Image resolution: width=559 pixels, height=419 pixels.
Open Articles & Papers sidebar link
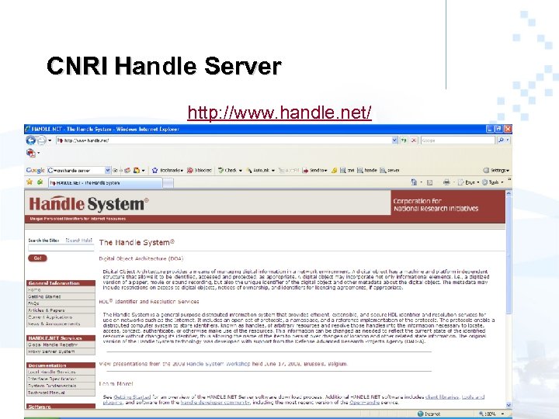(x=47, y=310)
